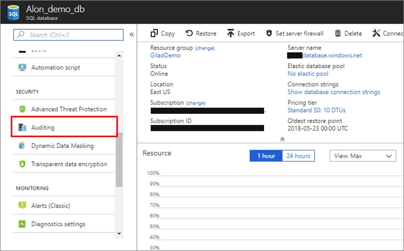The width and height of the screenshot is (404, 251).
Task: Click the search magnifier icon
Action: coord(21,34)
